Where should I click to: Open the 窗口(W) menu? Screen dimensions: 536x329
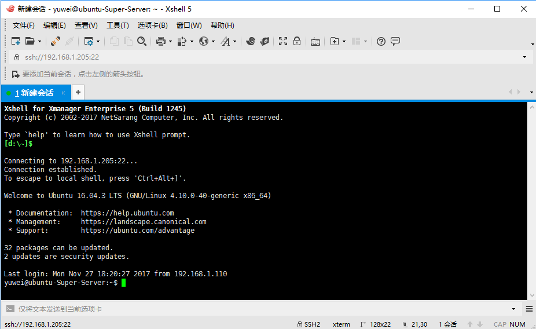pyautogui.click(x=189, y=25)
